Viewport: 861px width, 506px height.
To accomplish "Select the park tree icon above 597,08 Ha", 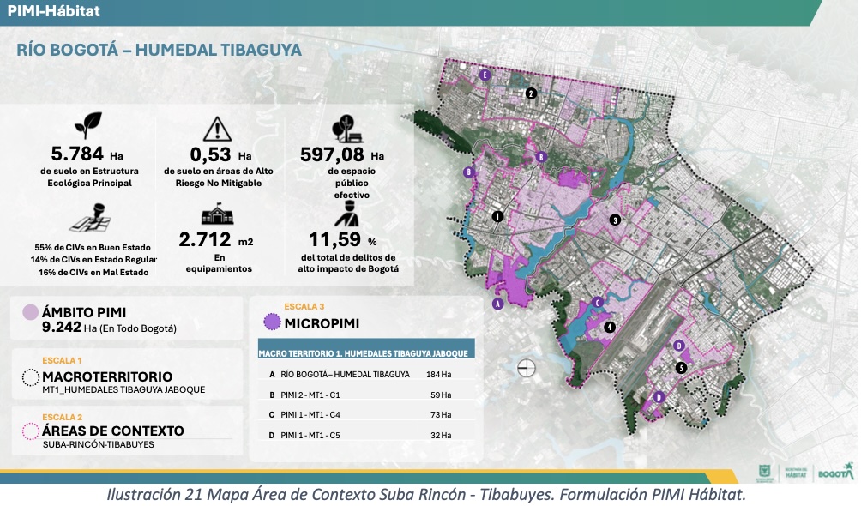I will [346, 129].
